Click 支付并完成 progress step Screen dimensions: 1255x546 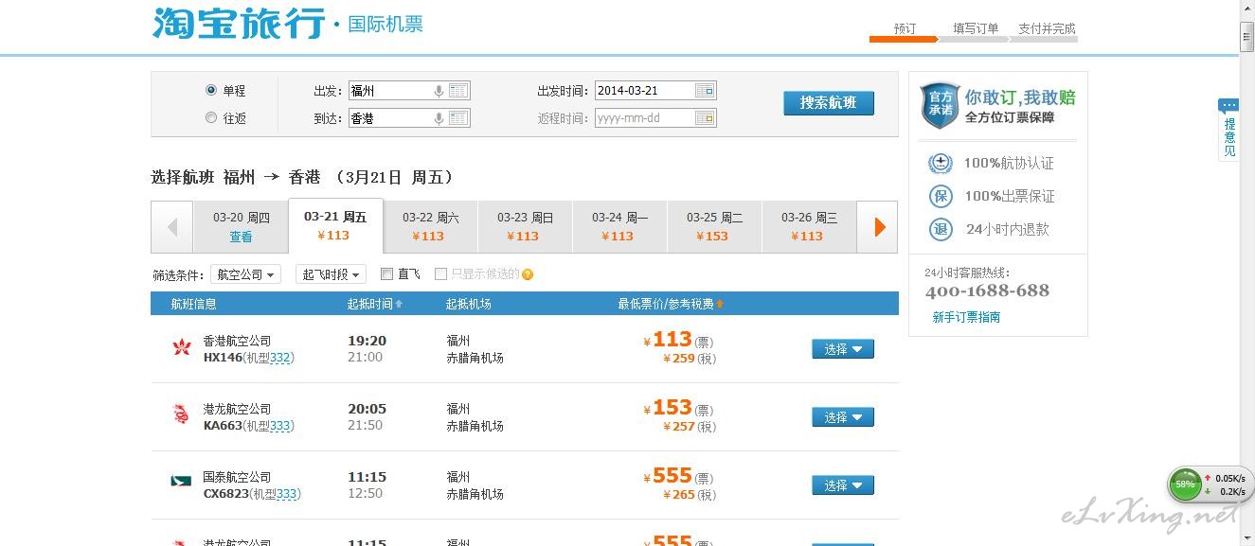tap(1047, 28)
